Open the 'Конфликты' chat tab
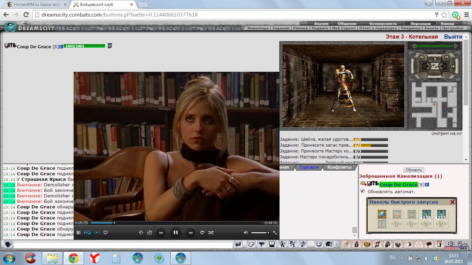The width and height of the screenshot is (472, 265). [339, 167]
